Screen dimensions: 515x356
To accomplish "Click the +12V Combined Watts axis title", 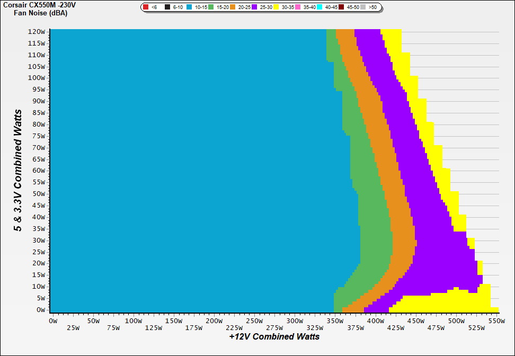I will [x=274, y=336].
